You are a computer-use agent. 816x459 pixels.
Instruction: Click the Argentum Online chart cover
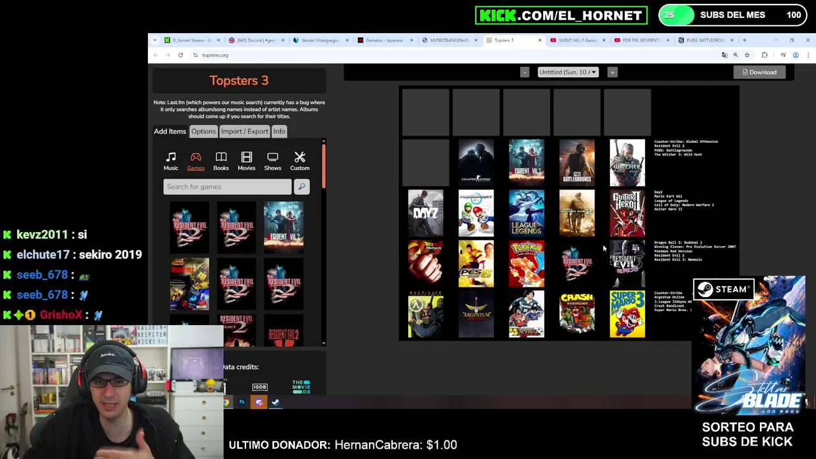click(476, 314)
